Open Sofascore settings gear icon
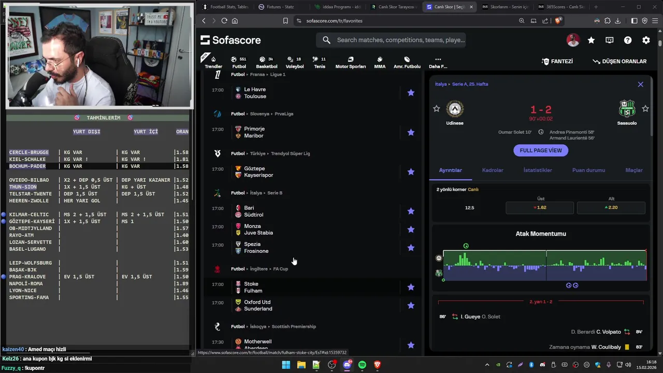This screenshot has width=663, height=373. (x=646, y=40)
